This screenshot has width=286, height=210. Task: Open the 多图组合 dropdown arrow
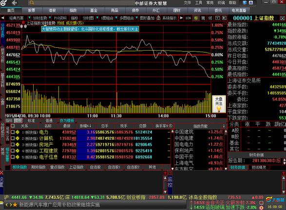[x=136, y=18]
